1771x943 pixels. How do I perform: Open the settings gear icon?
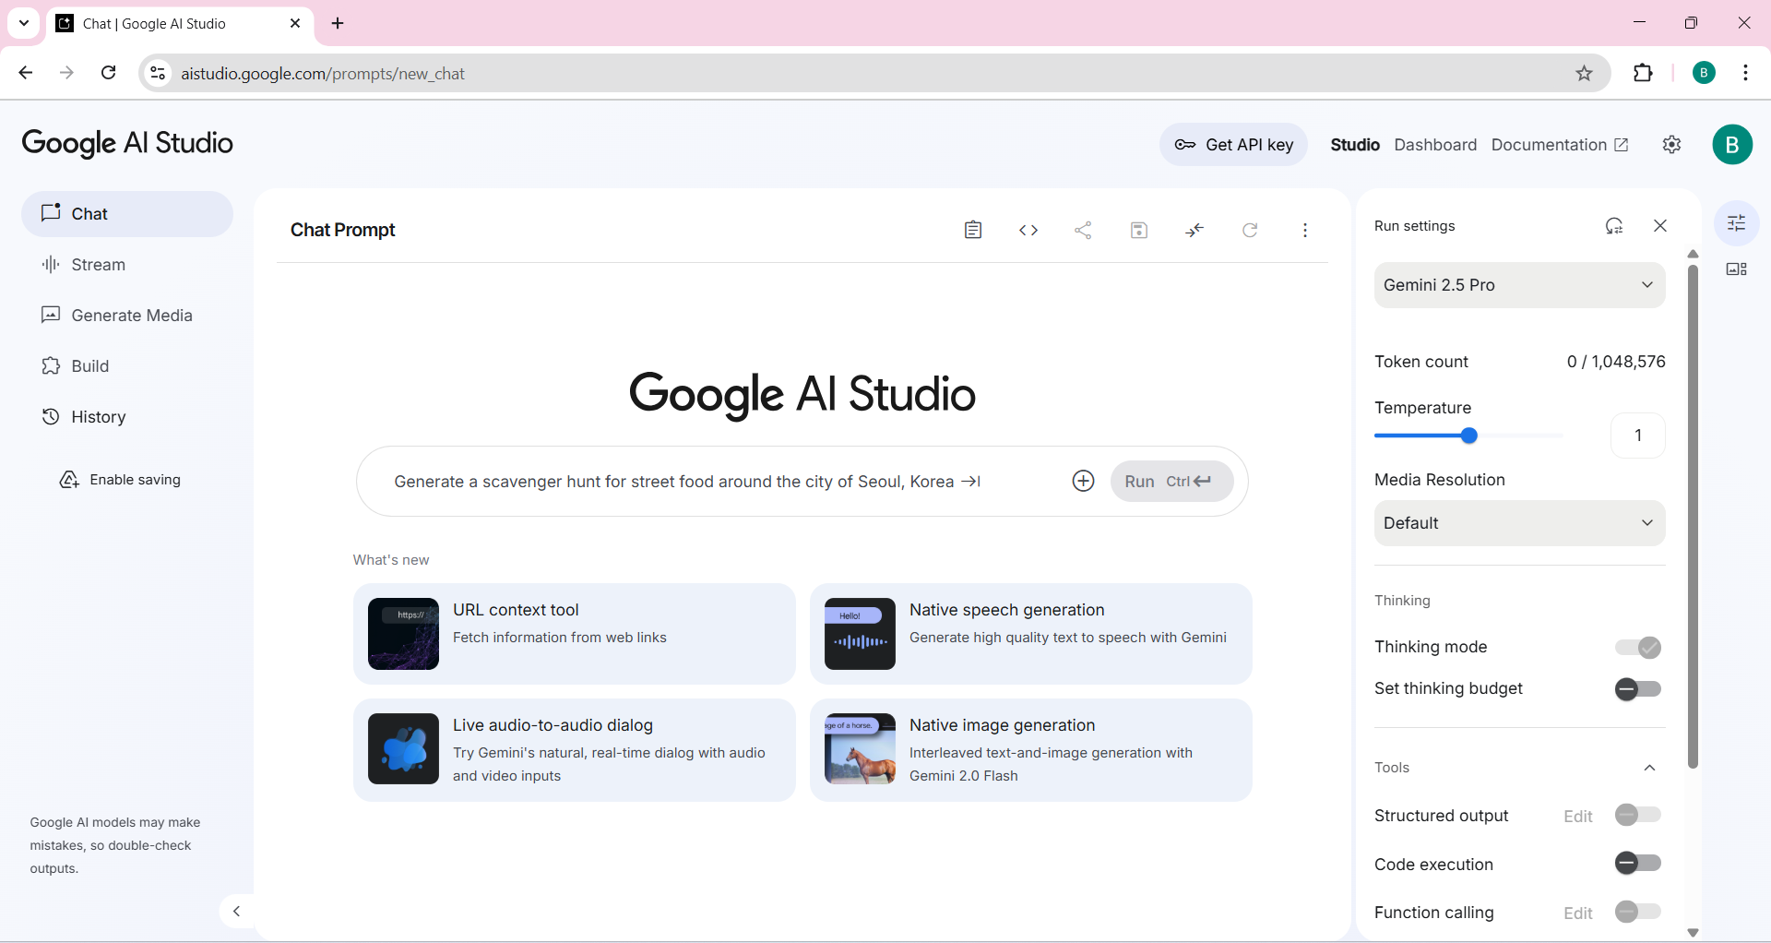pos(1671,145)
